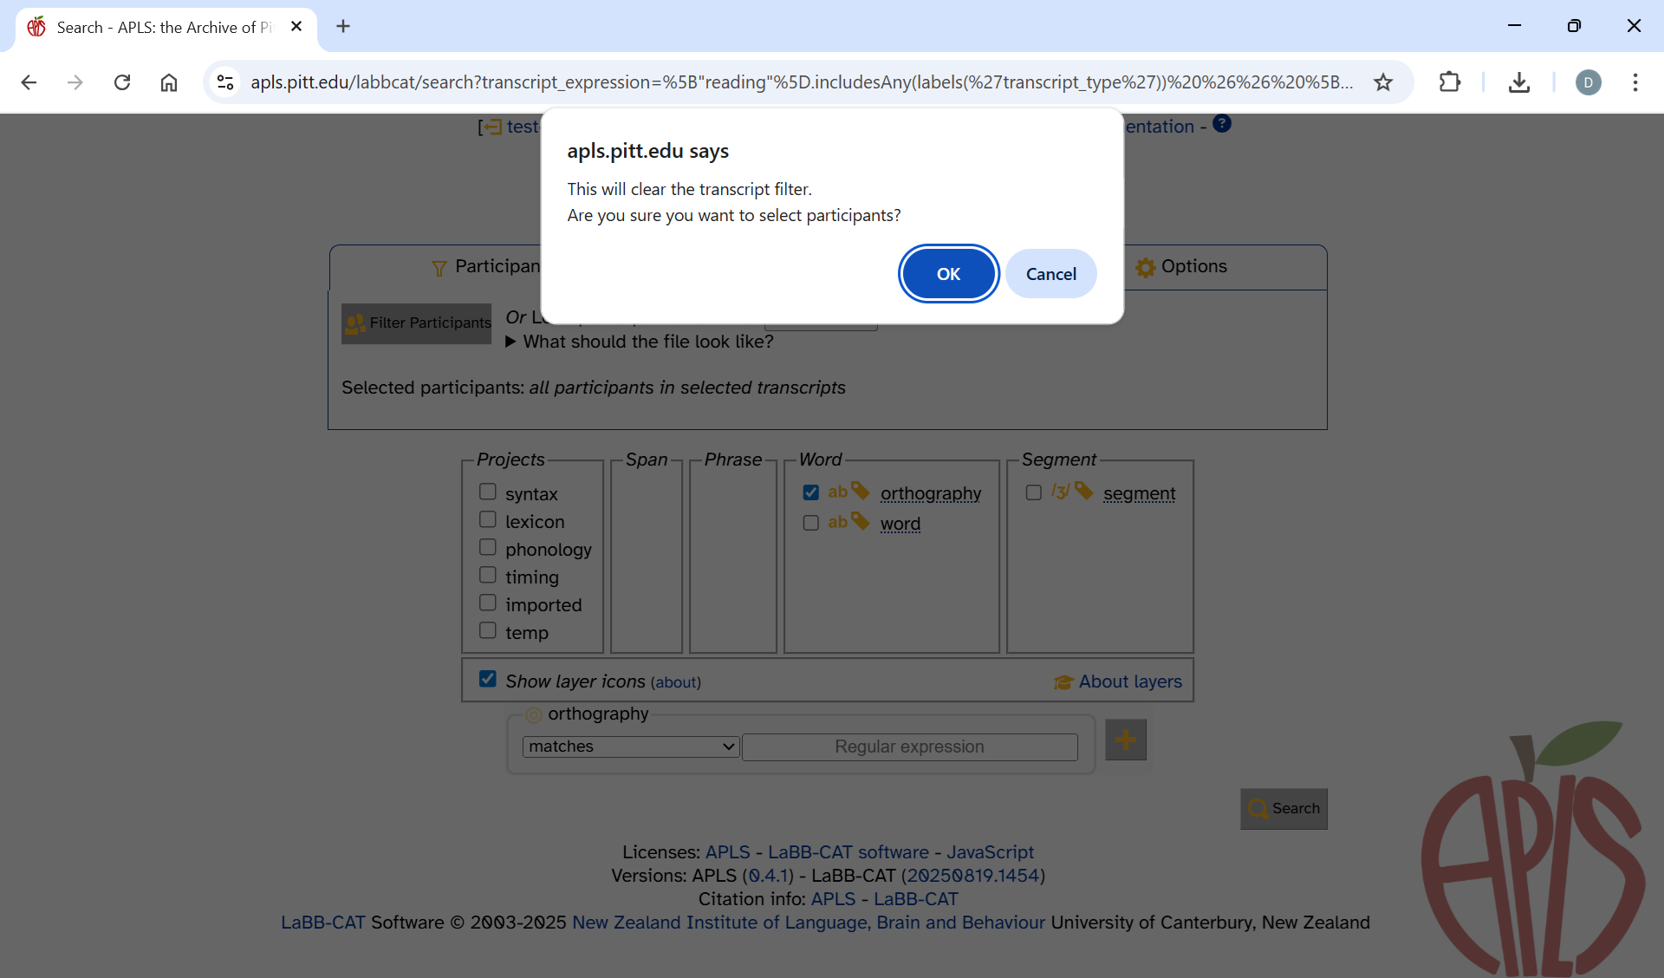Click the orthography layer tag icon
The height and width of the screenshot is (978, 1664).
pyautogui.click(x=860, y=492)
